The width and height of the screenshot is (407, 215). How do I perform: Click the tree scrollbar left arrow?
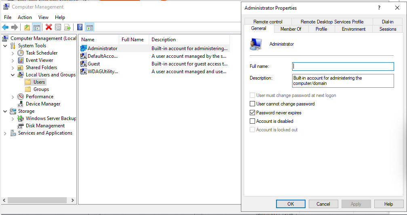(x=4, y=200)
